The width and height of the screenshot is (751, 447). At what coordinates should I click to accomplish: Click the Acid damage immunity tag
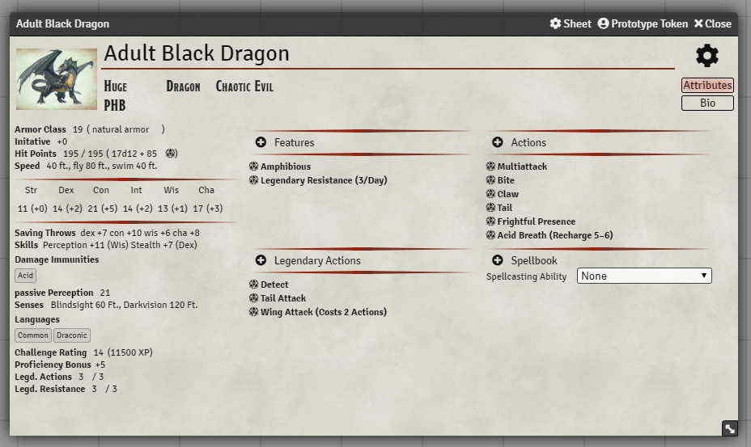click(26, 276)
